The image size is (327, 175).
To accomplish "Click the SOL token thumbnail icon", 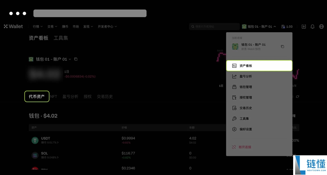I will [x=35, y=155].
